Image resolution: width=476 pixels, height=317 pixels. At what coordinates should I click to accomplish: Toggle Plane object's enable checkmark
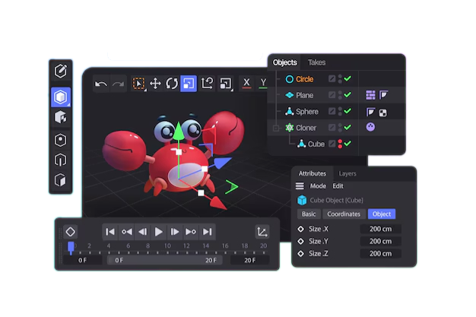(x=348, y=95)
